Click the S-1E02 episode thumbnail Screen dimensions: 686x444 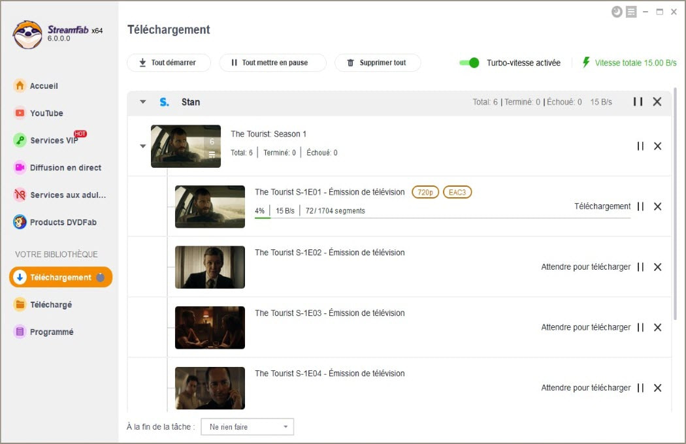coord(210,267)
